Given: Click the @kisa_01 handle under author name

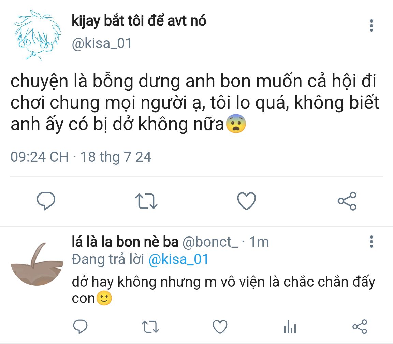Looking at the screenshot, I should click(101, 44).
